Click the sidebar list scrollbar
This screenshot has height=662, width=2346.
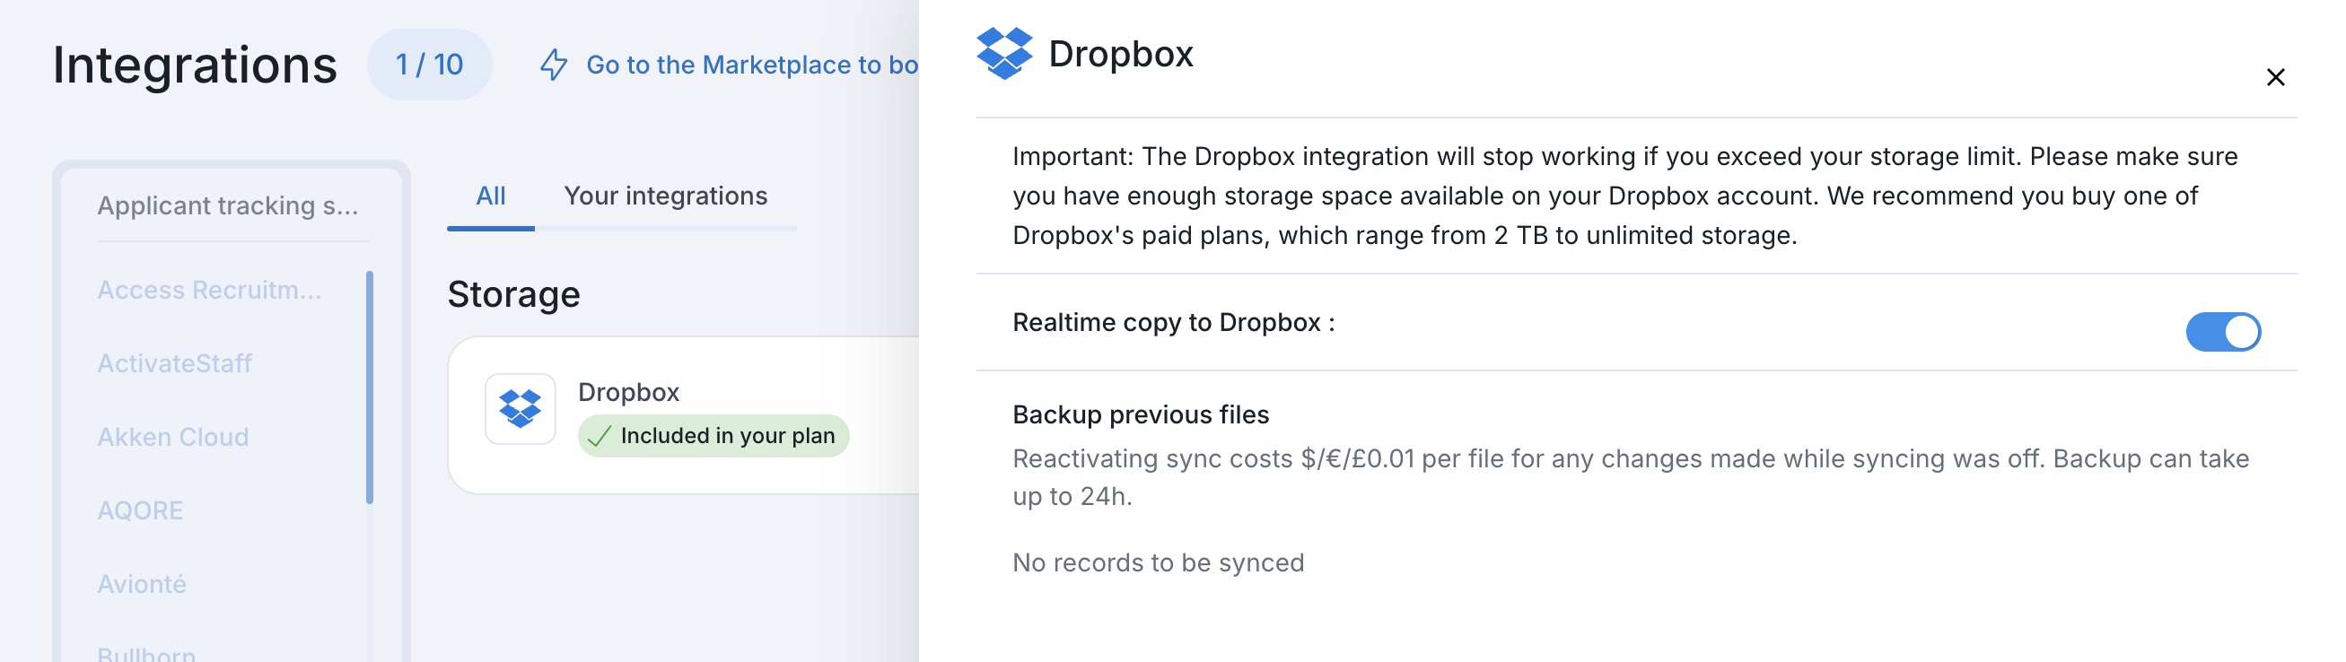370,387
